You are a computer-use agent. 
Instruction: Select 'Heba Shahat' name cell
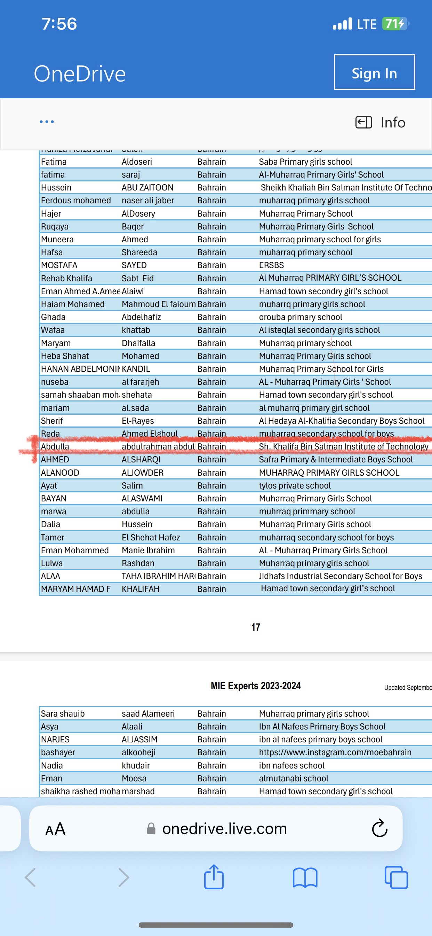tap(65, 356)
